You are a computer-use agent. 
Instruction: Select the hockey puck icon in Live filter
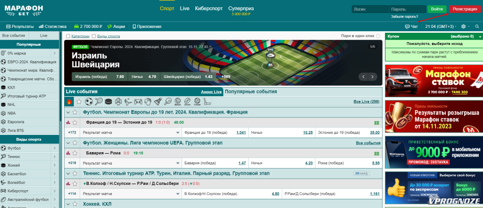pos(108,102)
